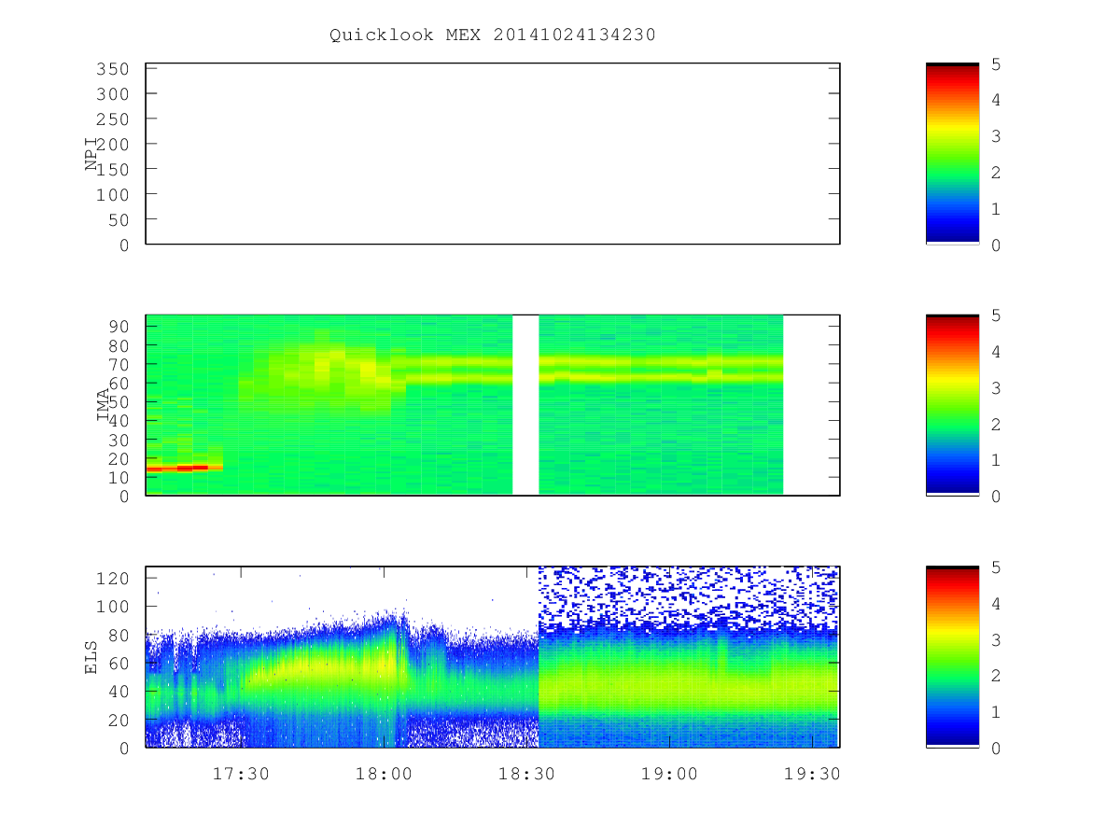Click the NPI colorbar

click(952, 154)
